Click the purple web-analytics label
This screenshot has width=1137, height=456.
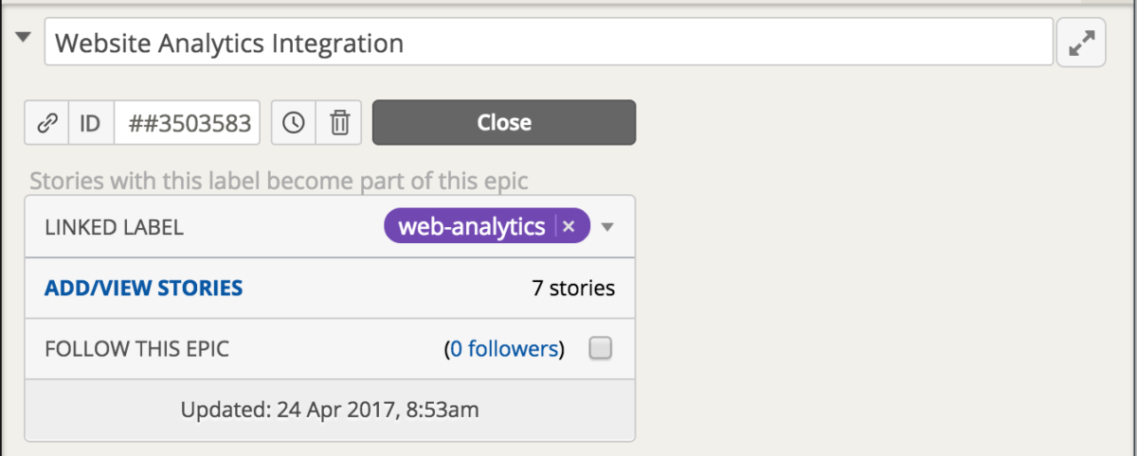point(471,227)
